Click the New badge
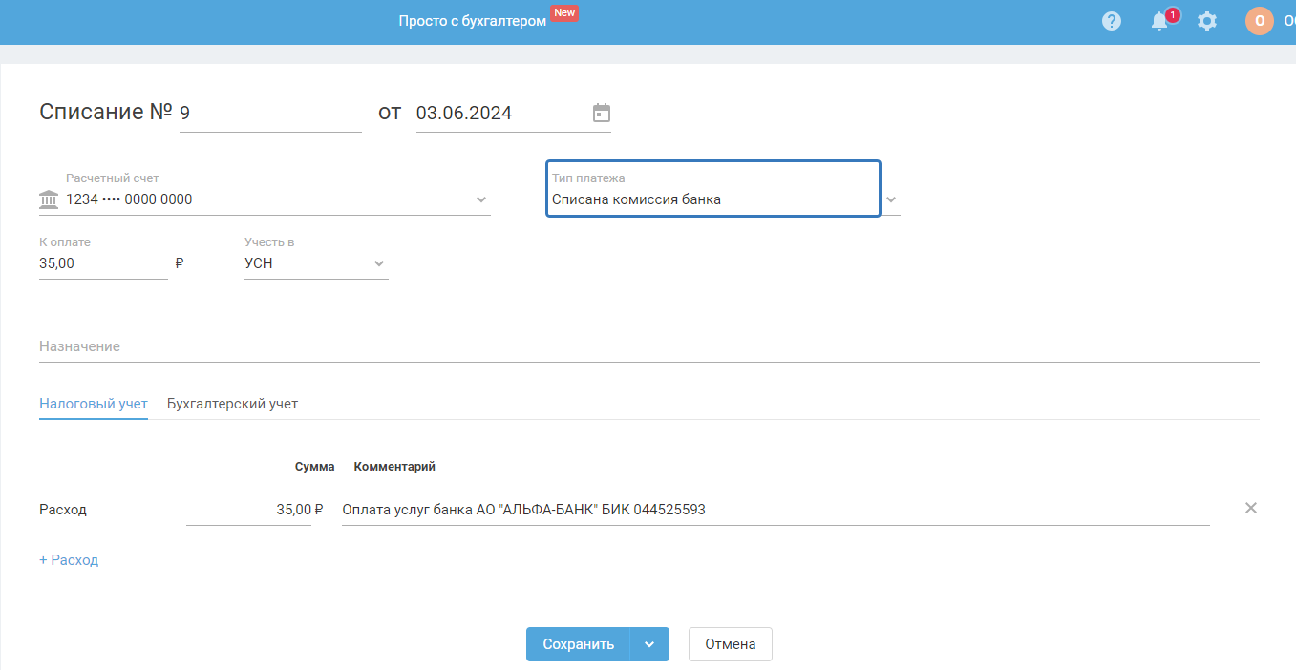Screen dimensions: 1296x670 click(x=563, y=13)
